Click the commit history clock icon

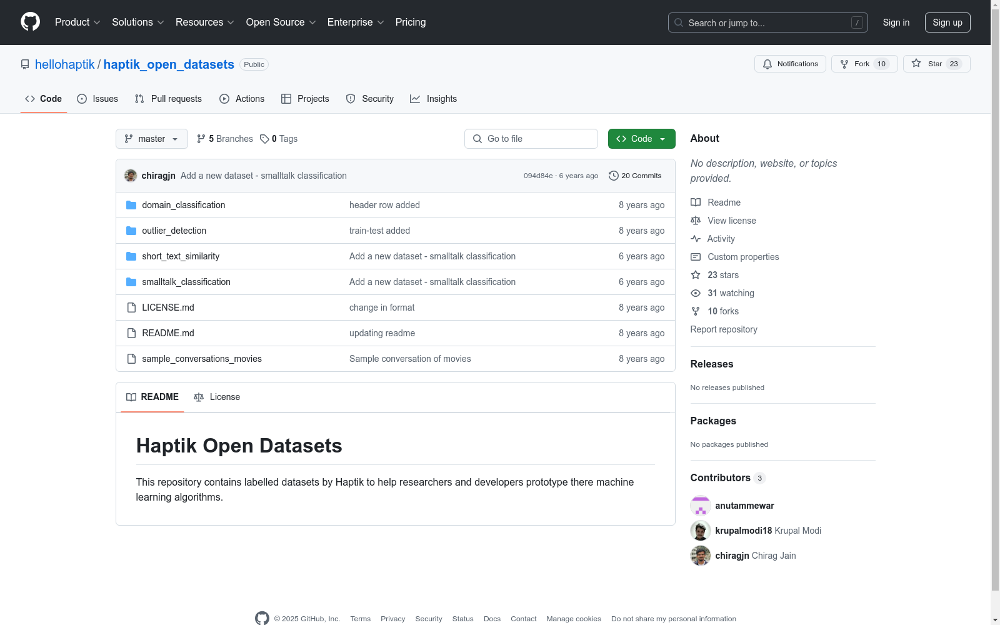(614, 176)
